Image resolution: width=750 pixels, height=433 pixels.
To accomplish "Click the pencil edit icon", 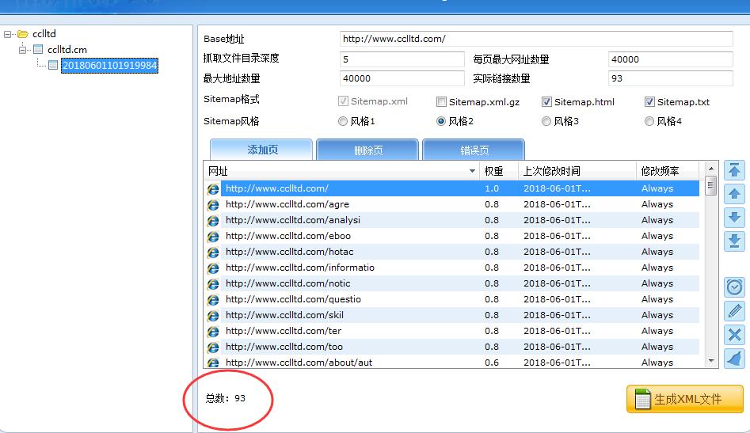I will coord(734,311).
